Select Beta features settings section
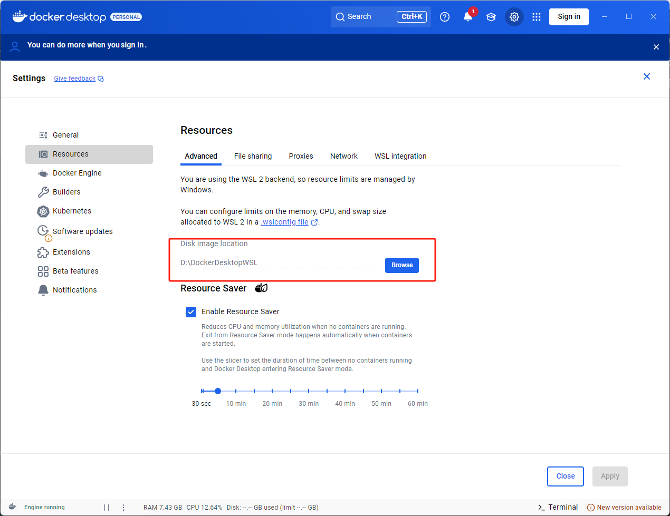 click(x=89, y=271)
